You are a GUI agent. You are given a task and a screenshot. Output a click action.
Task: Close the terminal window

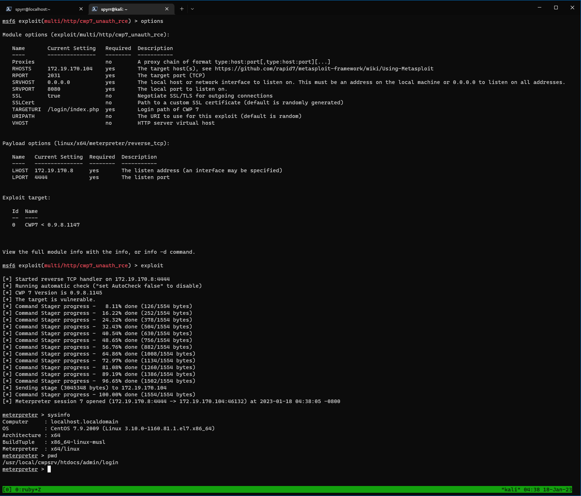click(572, 8)
